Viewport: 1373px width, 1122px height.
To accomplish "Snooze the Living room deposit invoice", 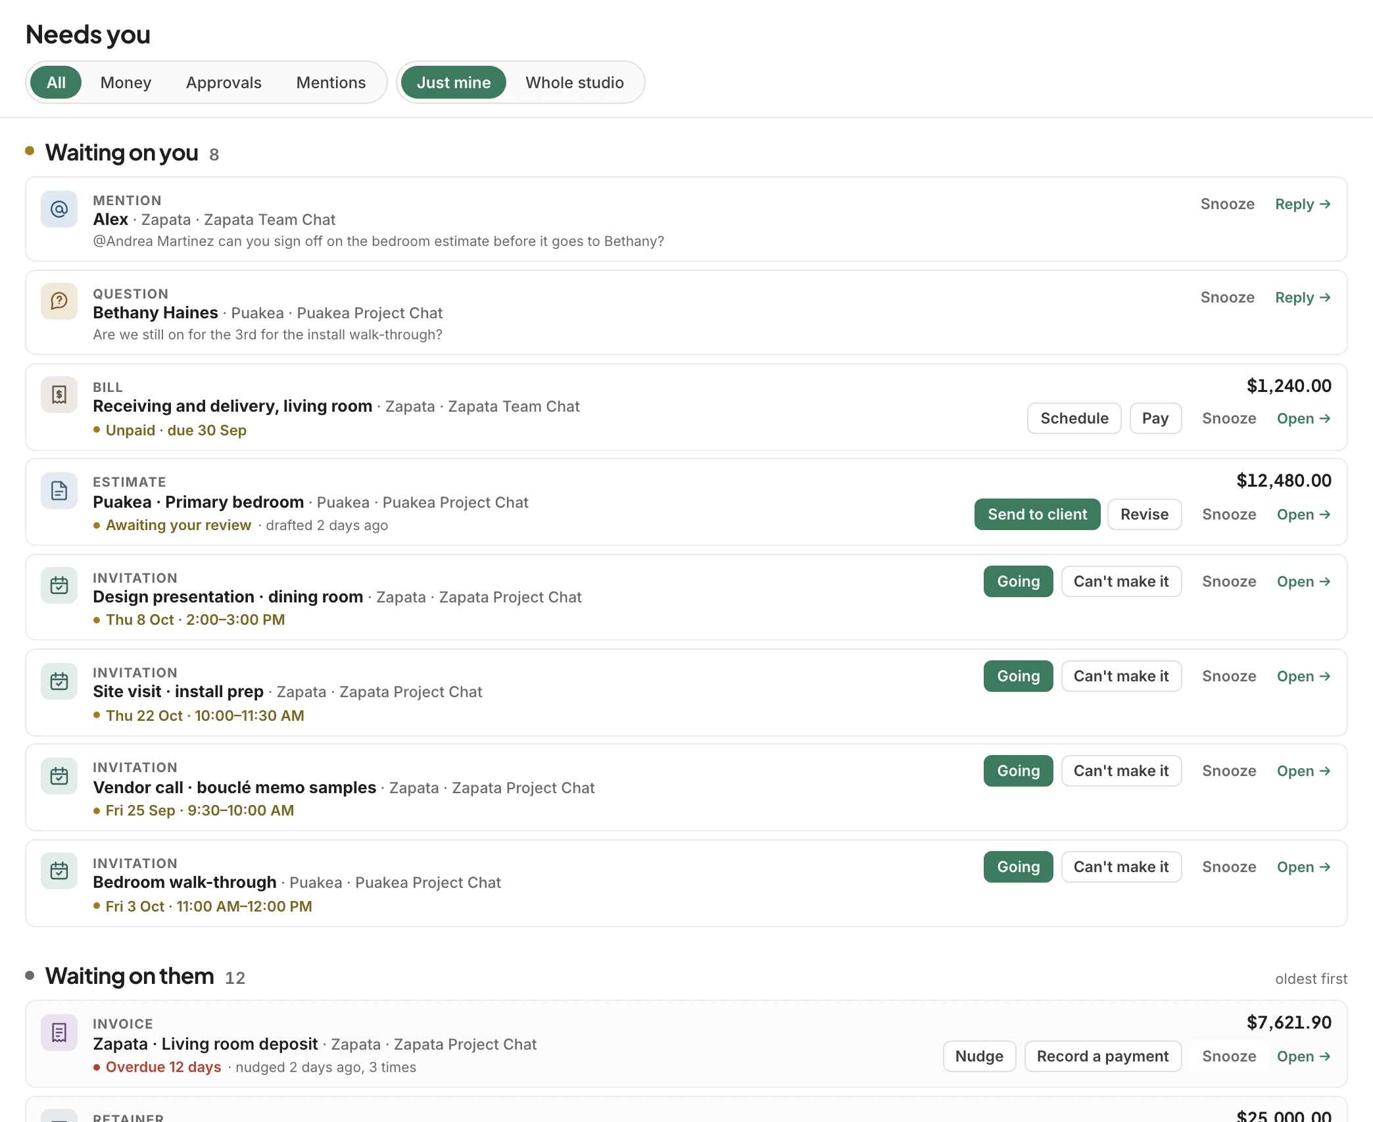I will pyautogui.click(x=1229, y=1056).
